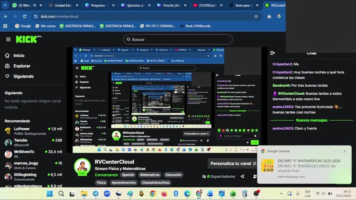Open the Kick hamburger sidebar menu

click(8, 39)
